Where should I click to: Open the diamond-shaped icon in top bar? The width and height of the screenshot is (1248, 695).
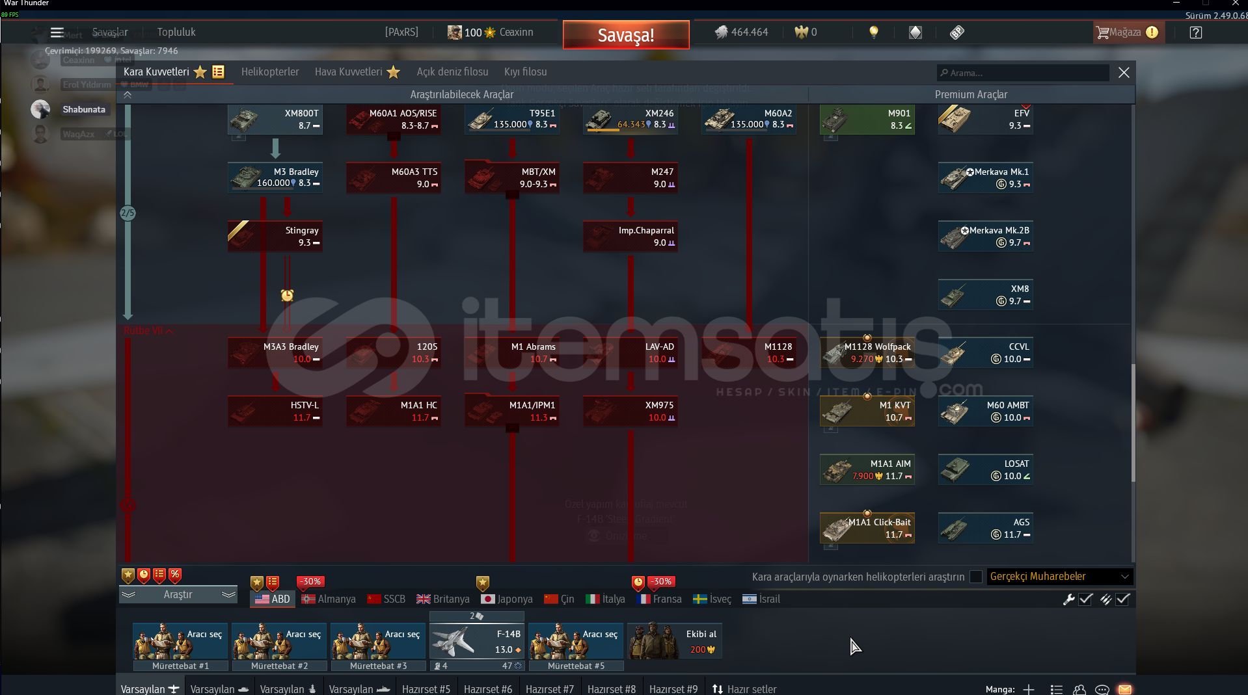click(x=916, y=33)
